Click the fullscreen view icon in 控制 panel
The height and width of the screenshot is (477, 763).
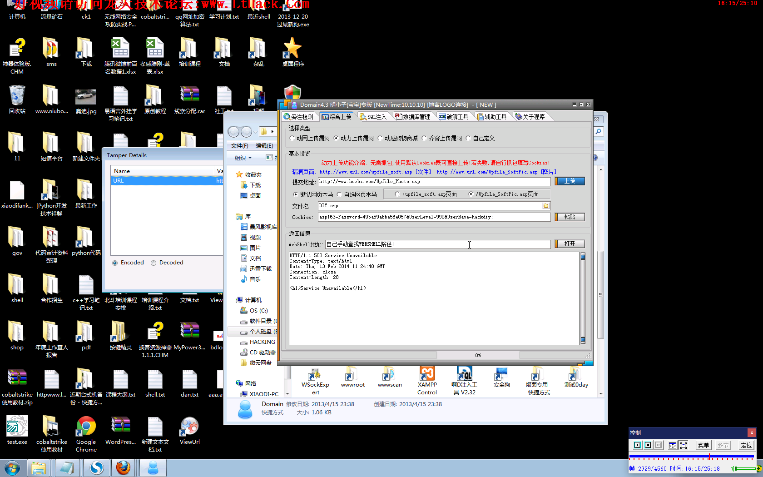coord(684,445)
